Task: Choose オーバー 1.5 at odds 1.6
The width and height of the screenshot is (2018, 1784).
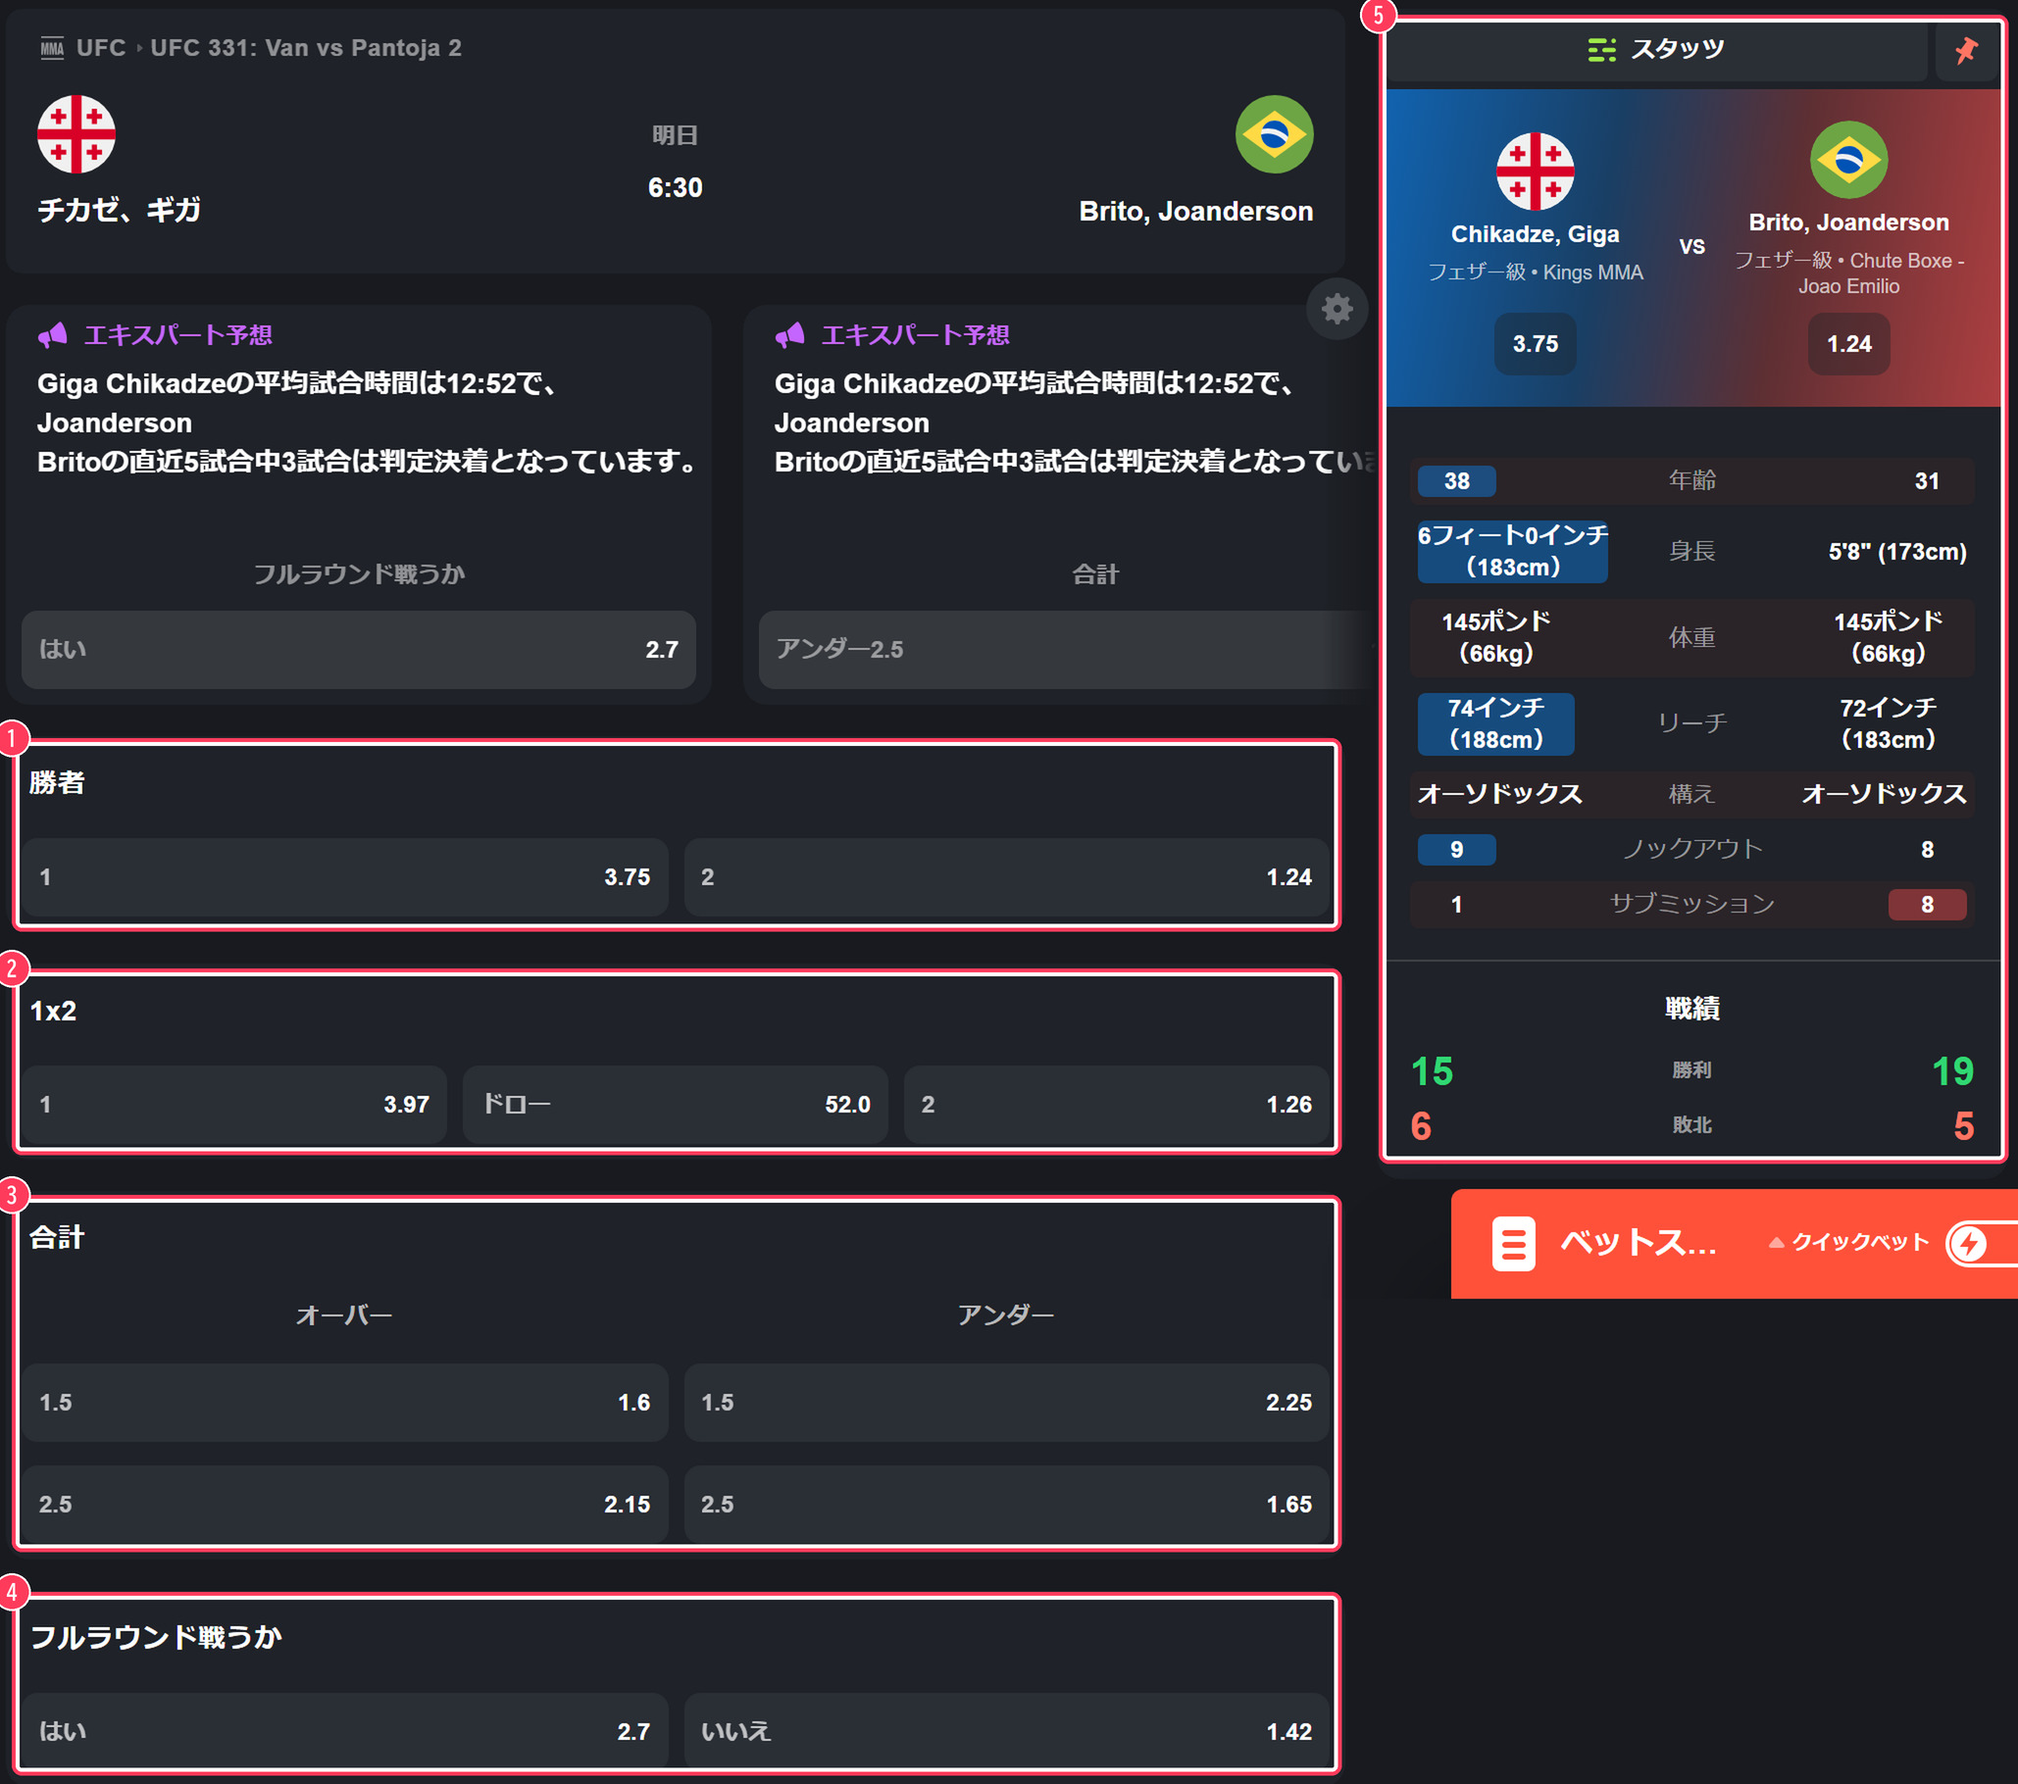Action: point(345,1402)
